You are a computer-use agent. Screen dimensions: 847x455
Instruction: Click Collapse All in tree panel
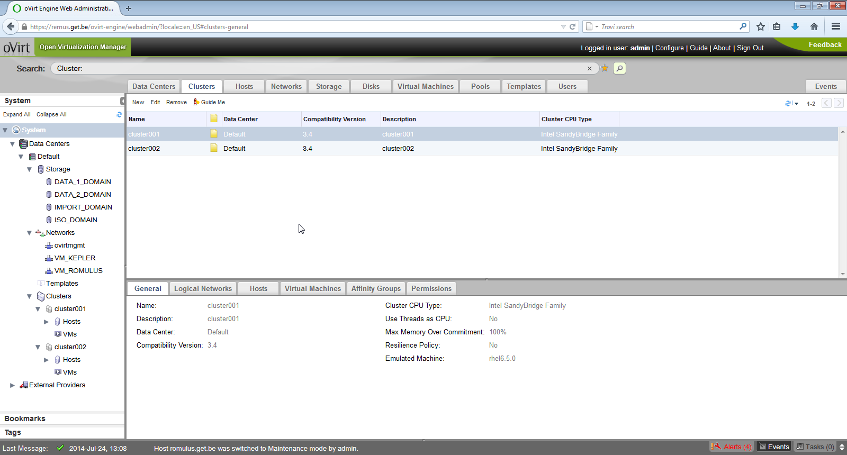tap(51, 114)
